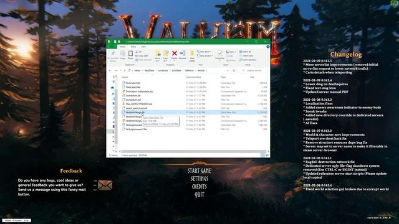Click Select all in ribbon
The width and height of the screenshot is (399, 224).
point(245,52)
